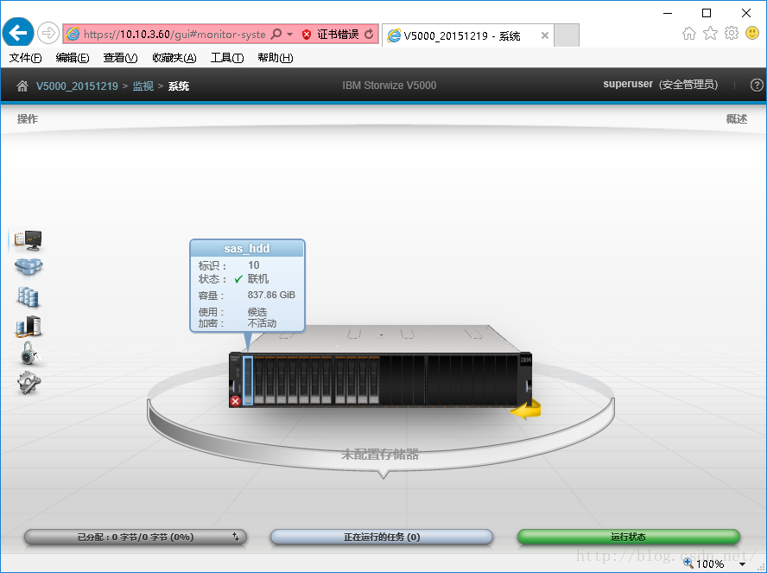Click the sas_hdd tooltip title

pos(247,249)
